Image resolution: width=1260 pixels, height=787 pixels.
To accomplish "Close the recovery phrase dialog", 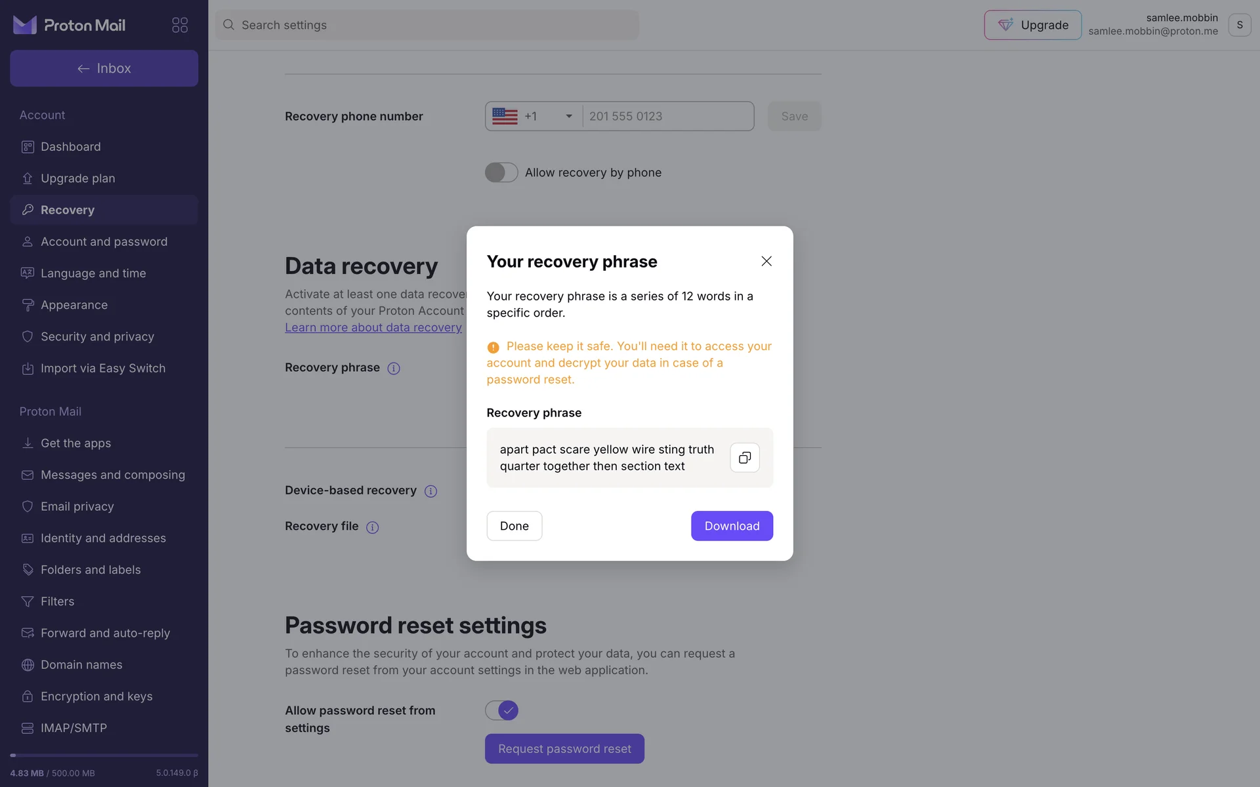I will [766, 261].
